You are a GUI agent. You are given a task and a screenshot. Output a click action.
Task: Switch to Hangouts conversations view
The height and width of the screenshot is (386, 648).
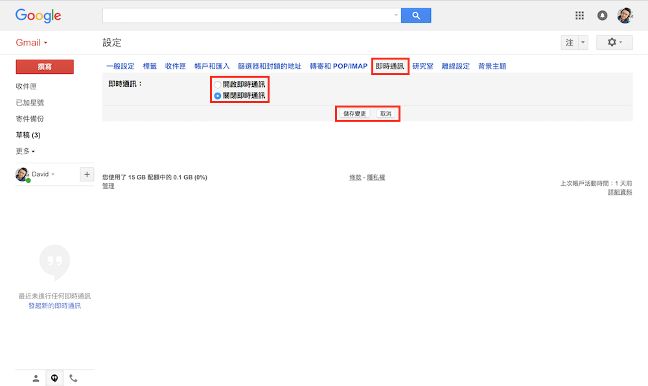(54, 378)
